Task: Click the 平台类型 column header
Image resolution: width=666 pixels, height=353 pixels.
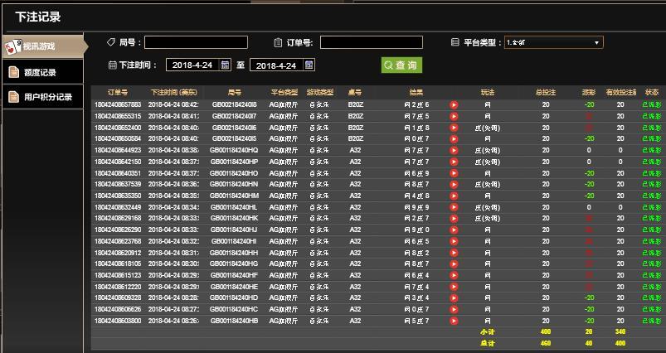Action: click(284, 92)
